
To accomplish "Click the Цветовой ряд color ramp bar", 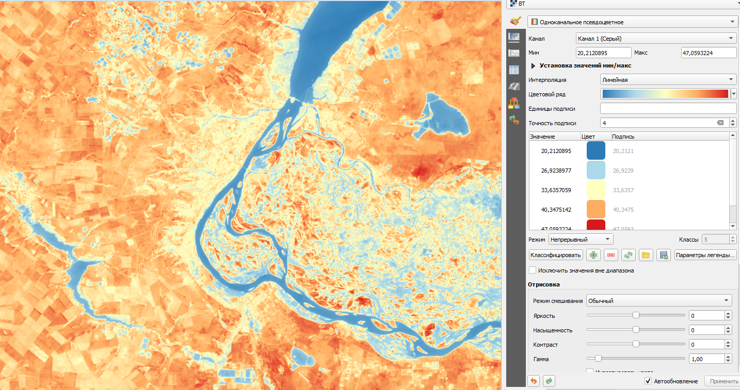I will pyautogui.click(x=666, y=94).
